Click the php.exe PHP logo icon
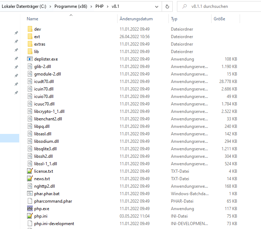Viewport: 261px width, 229px height. click(x=30, y=208)
